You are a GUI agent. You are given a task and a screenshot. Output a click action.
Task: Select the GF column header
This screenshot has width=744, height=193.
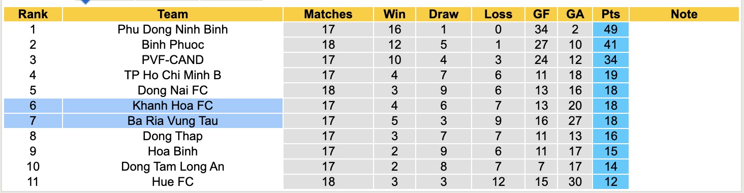[541, 14]
